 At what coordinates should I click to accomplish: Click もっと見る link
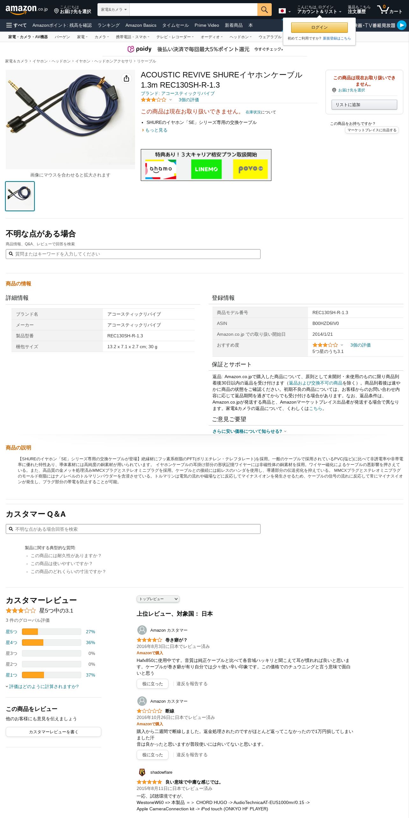(x=156, y=130)
